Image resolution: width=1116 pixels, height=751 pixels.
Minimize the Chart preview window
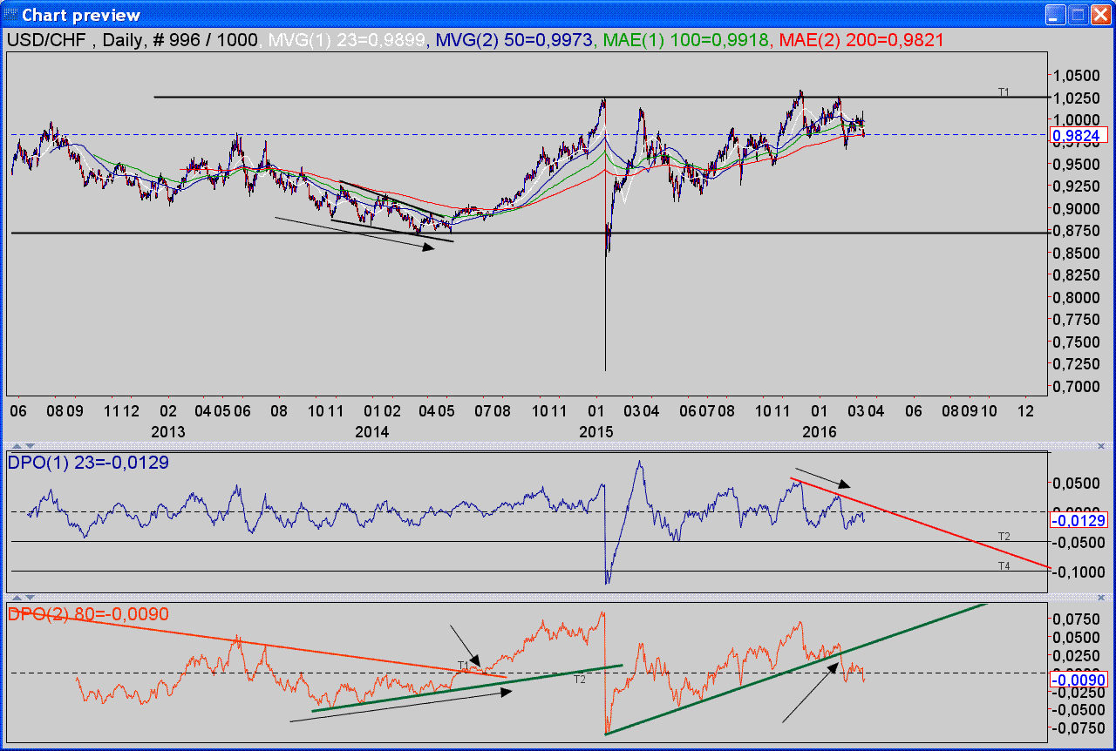(1056, 15)
